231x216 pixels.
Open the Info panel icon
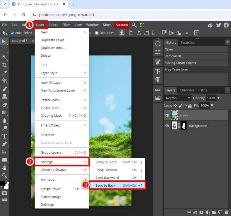click(x=158, y=44)
